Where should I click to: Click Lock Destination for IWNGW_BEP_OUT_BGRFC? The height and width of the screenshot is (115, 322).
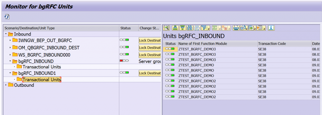[150, 40]
